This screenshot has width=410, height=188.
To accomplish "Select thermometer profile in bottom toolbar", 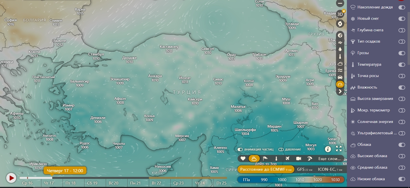I will (x=276, y=158).
